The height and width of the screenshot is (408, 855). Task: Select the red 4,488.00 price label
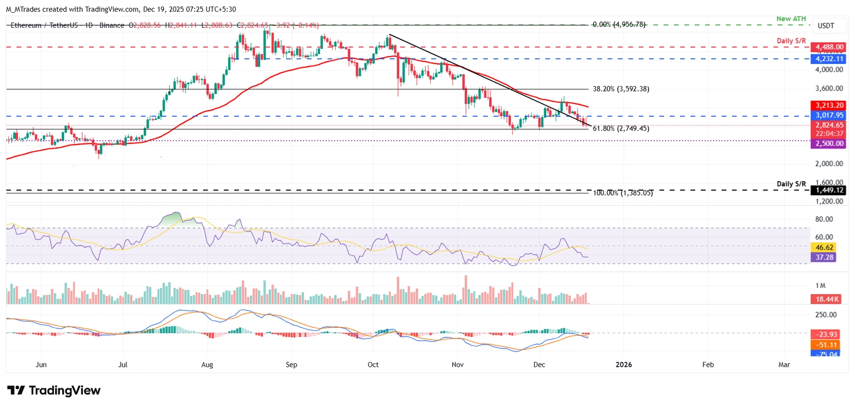(829, 47)
